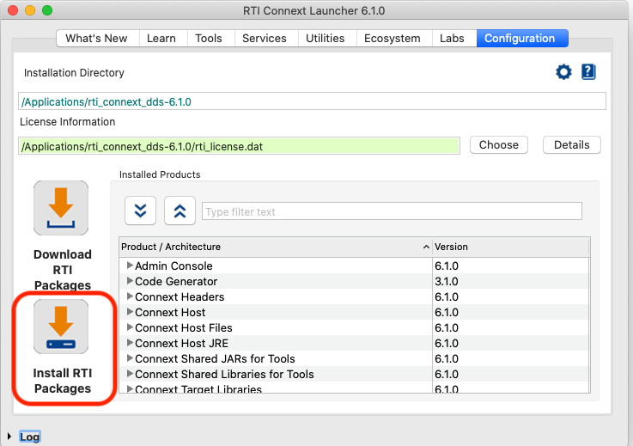The image size is (633, 446).
Task: Click the Type filter text field
Action: point(392,211)
